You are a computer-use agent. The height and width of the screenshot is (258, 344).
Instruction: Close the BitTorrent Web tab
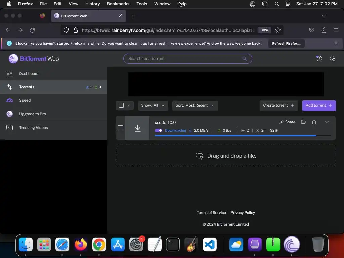[120, 16]
